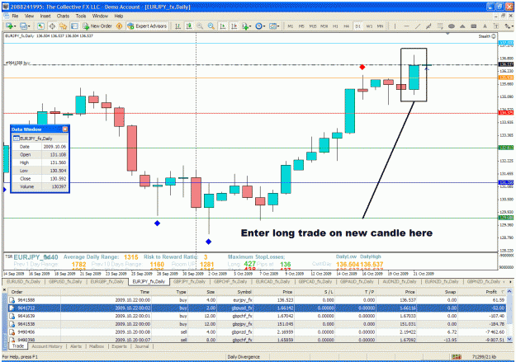The image size is (516, 362).
Task: Select the horizontal line drawing tool
Action: pyautogui.click(x=406, y=26)
